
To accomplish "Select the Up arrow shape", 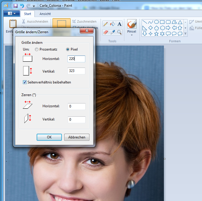I will click(x=180, y=28).
